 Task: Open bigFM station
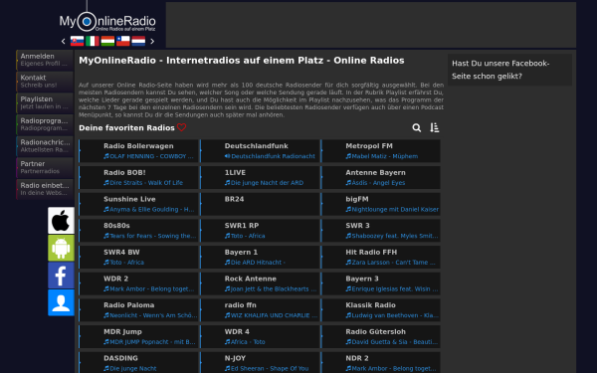381,204
